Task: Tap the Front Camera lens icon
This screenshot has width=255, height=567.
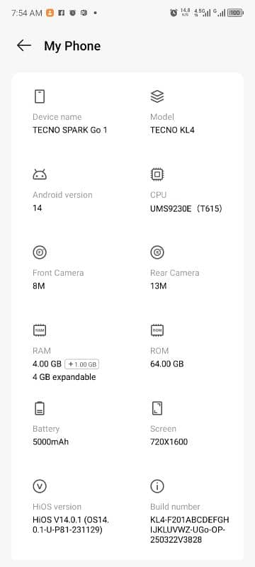Action: (40, 252)
